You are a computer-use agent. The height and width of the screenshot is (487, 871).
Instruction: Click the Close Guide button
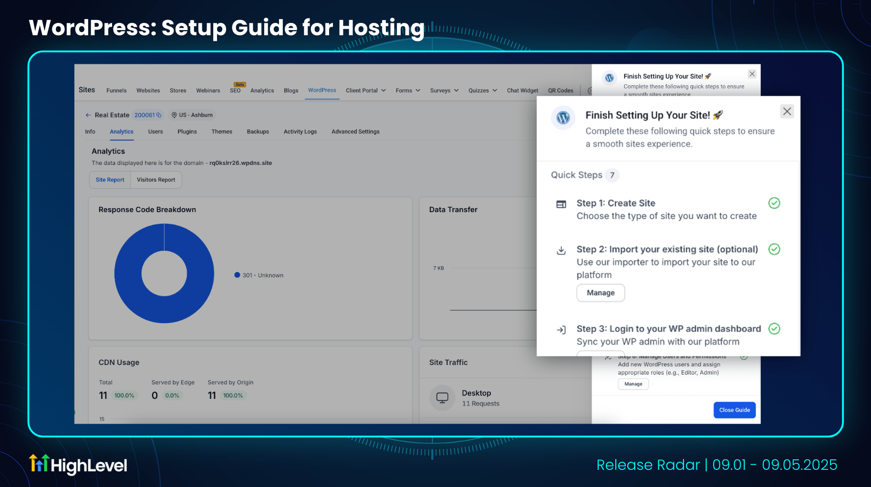[x=735, y=410]
